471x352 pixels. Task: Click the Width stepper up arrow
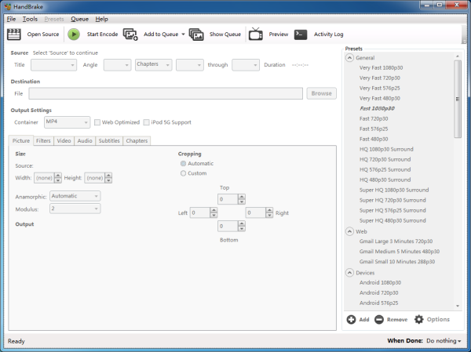58,176
